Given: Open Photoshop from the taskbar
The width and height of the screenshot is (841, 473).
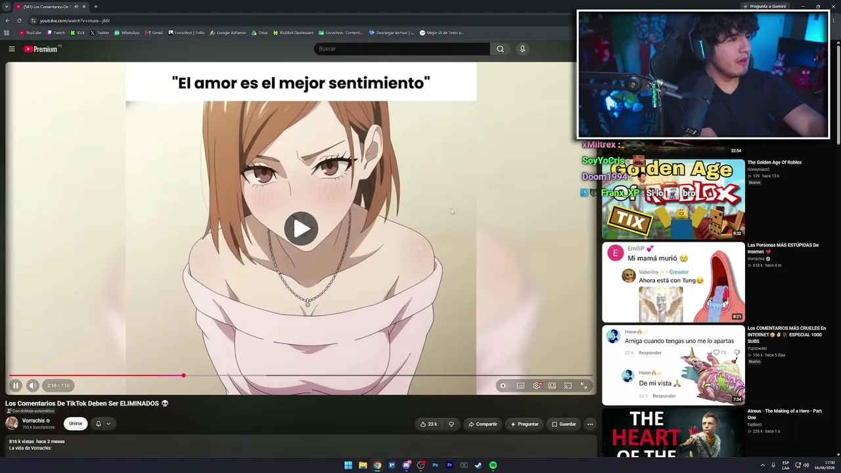Looking at the screenshot, I should pos(435,465).
